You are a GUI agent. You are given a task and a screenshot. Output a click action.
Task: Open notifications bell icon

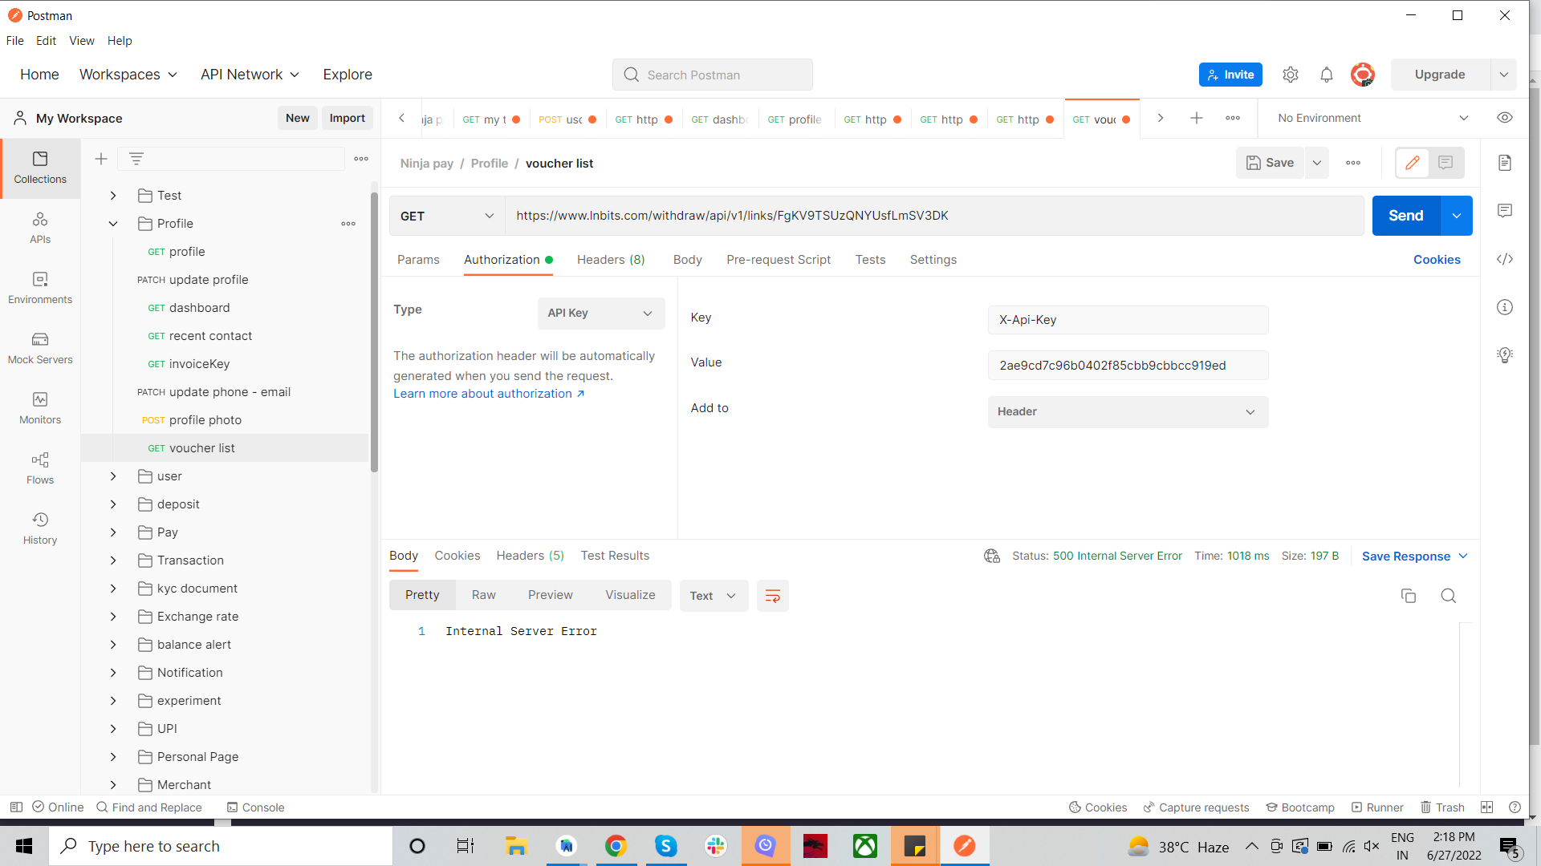tap(1326, 75)
